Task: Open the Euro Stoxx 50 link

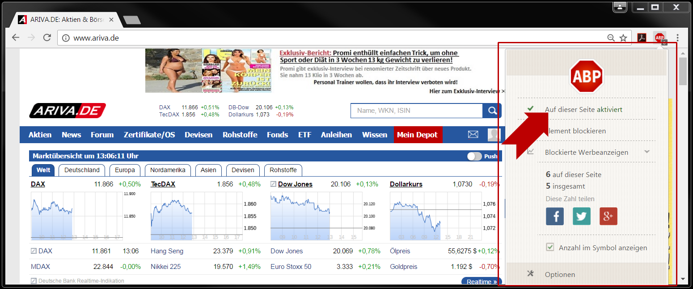Action: pyautogui.click(x=291, y=267)
